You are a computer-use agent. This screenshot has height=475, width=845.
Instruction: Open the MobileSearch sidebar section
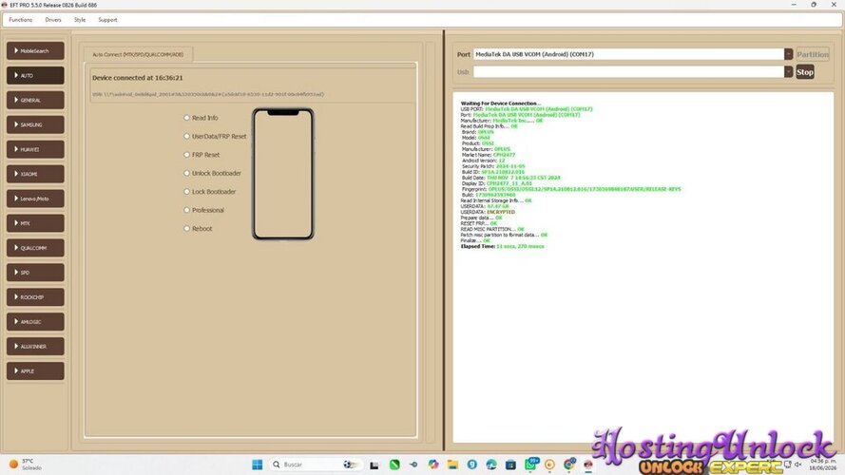tap(35, 50)
